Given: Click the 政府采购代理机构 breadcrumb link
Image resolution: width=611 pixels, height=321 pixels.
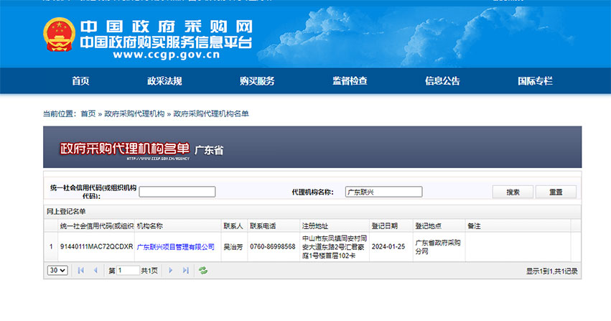Looking at the screenshot, I should 134,113.
